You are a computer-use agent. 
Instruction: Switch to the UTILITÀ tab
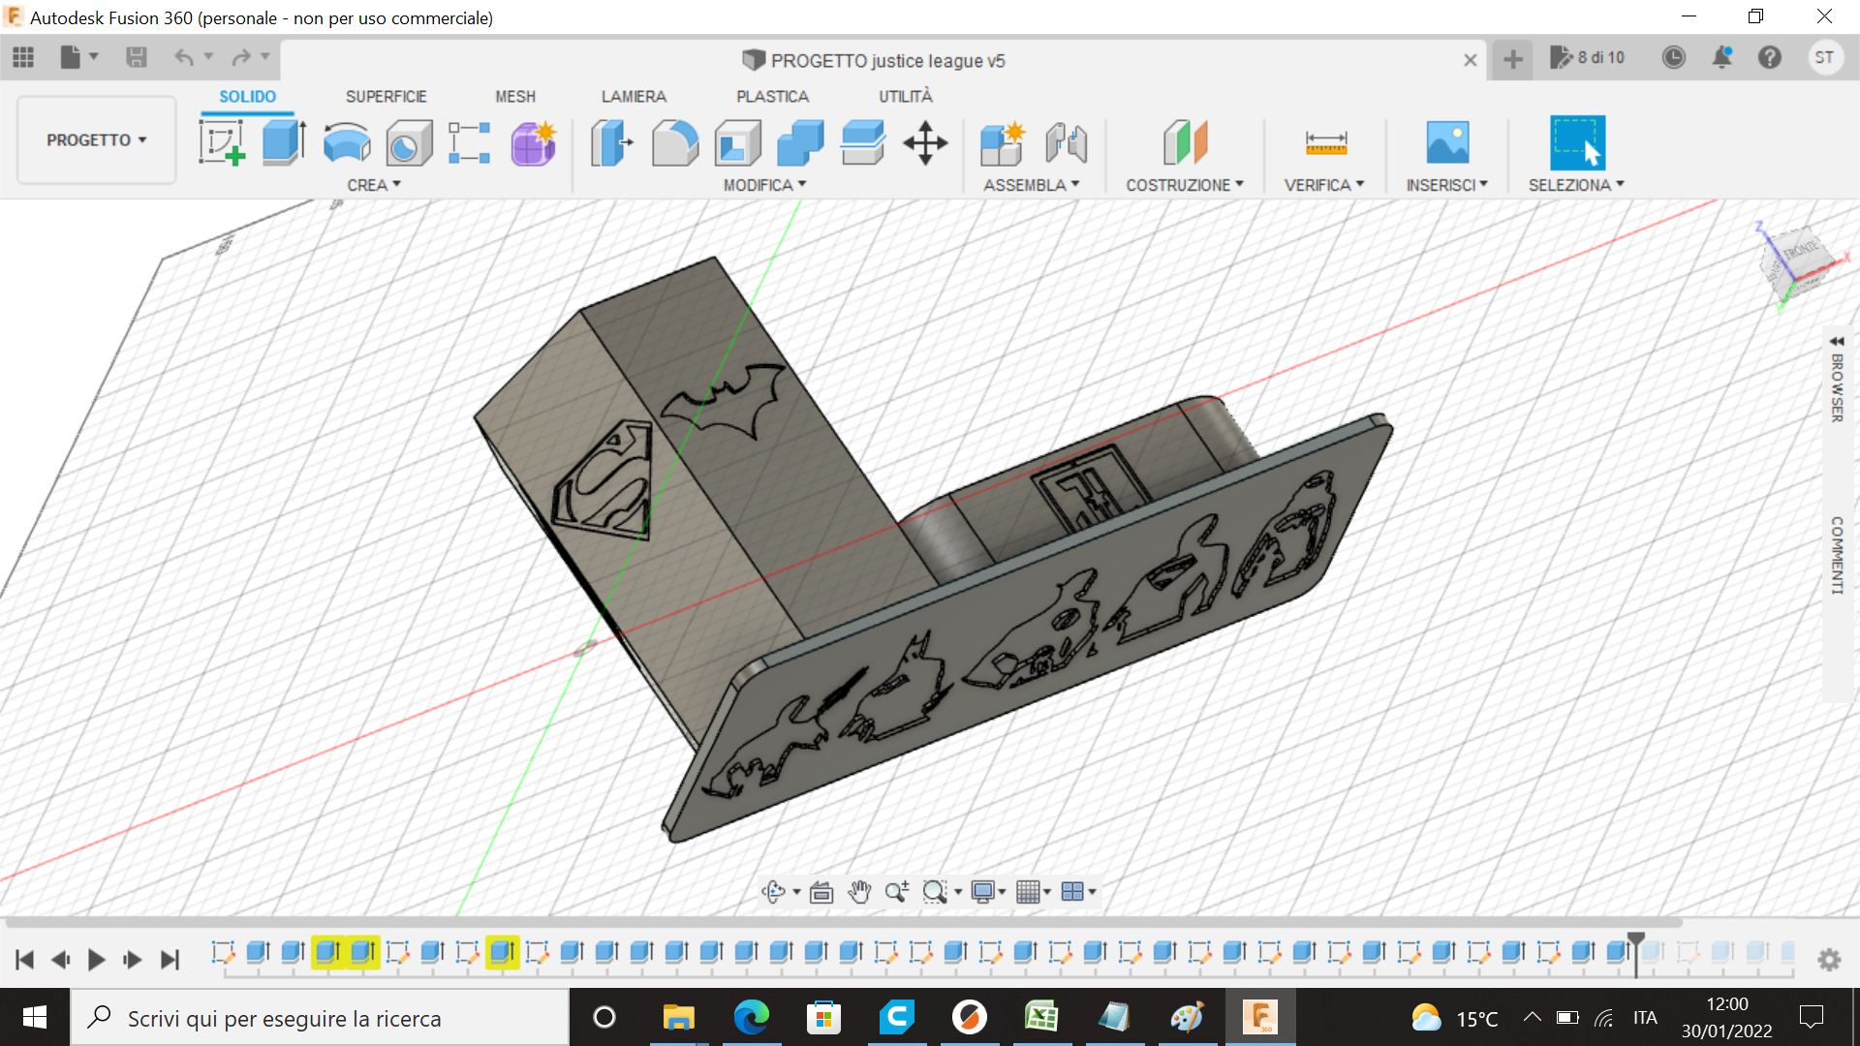(x=906, y=97)
